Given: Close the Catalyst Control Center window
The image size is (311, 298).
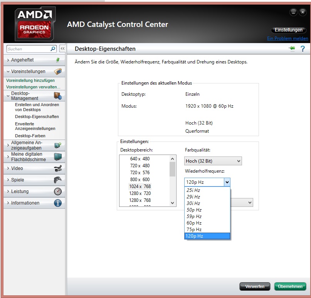Looking at the screenshot, I should 303,12.
